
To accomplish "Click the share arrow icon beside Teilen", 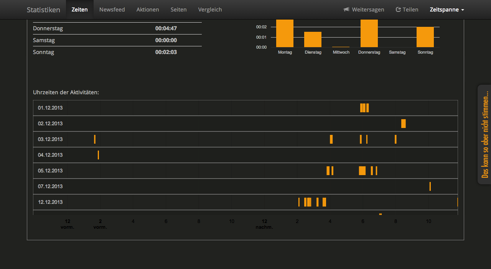I will pyautogui.click(x=398, y=10).
